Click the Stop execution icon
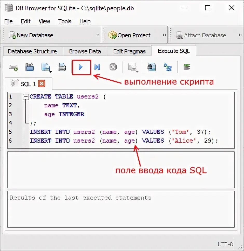This screenshot has height=251, width=244. (113, 67)
